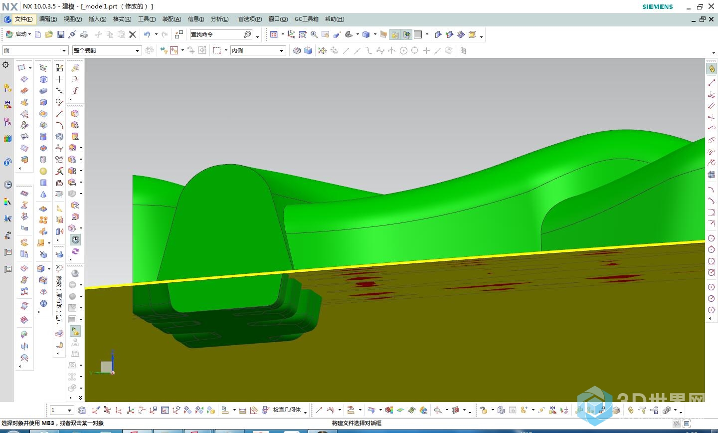Open the 编辑(E) menu
The width and height of the screenshot is (718, 433).
(x=48, y=19)
